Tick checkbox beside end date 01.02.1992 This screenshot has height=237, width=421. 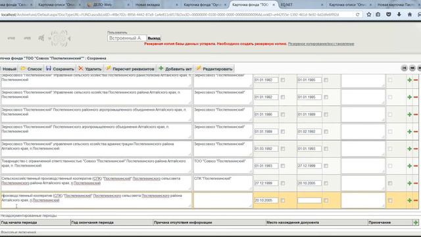point(326,132)
